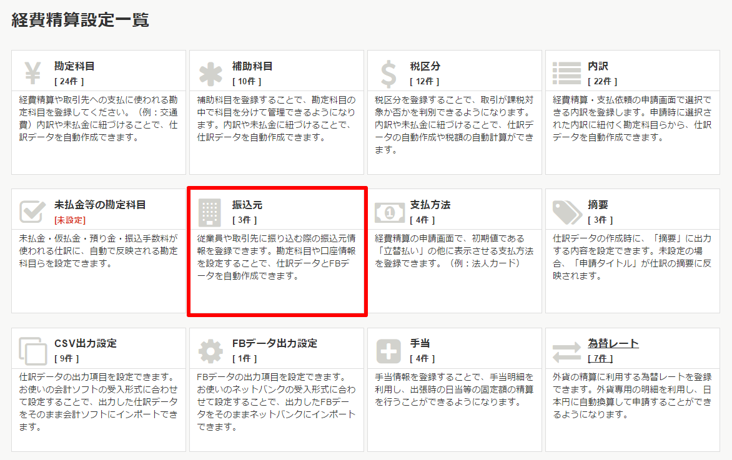Click the building icon for 振込元

click(210, 212)
